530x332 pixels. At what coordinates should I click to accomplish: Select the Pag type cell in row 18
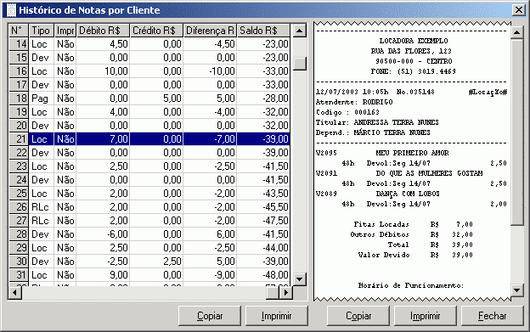(42, 98)
